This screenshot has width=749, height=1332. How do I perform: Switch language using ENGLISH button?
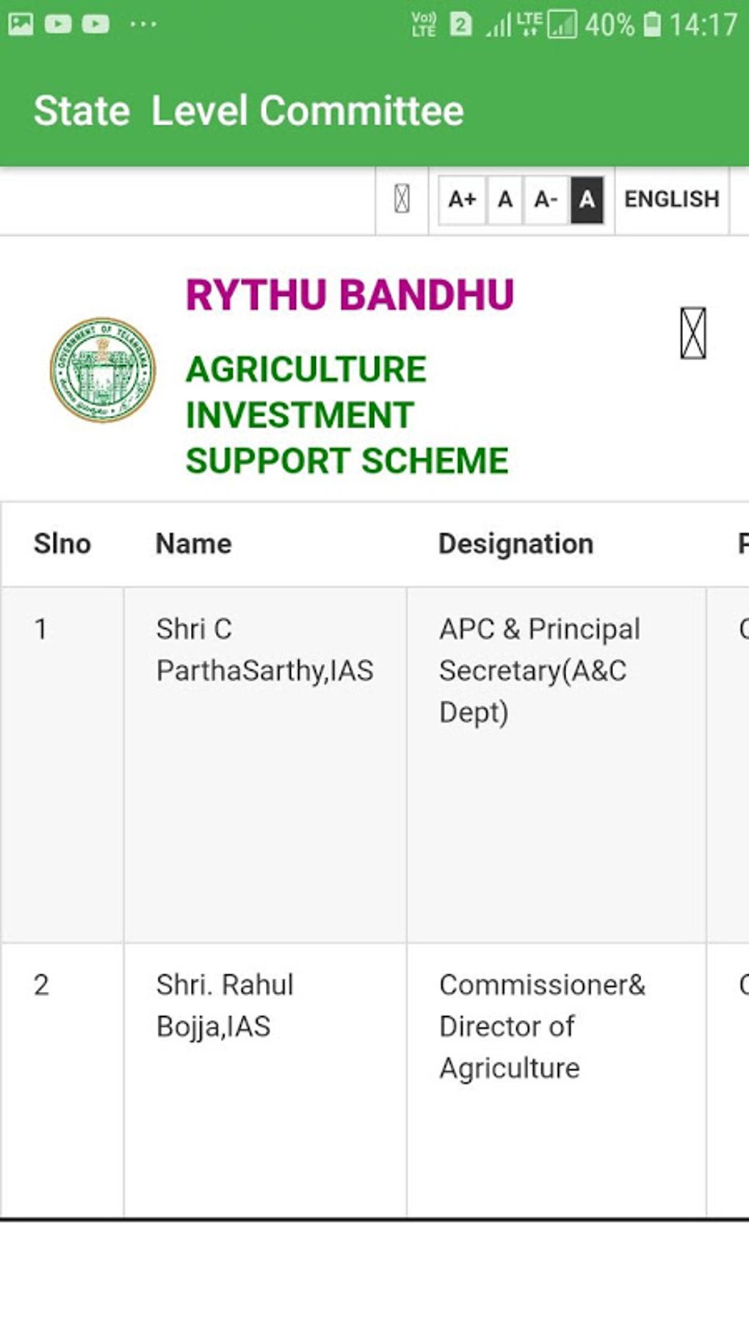coord(671,199)
